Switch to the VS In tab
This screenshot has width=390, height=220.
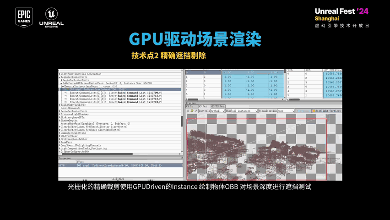(x=191, y=106)
